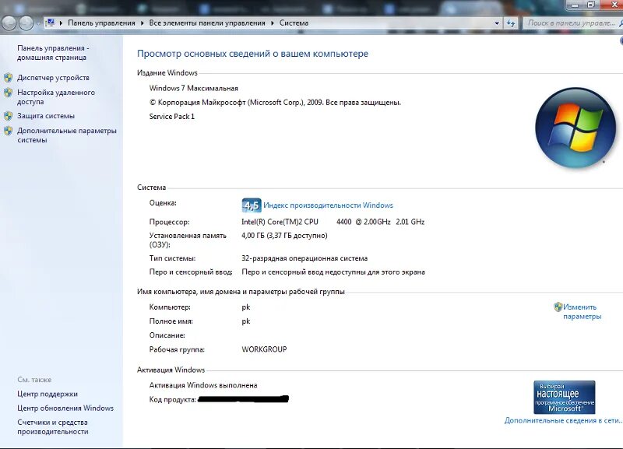
Task: Open Счетчики и средства производительности link
Action: point(52,426)
